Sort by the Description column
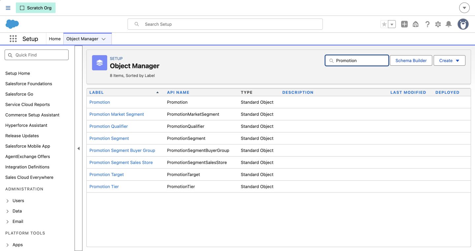This screenshot has width=475, height=251. coord(298,92)
